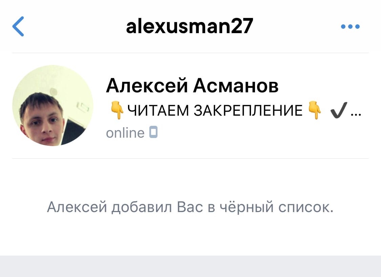Open the three-dot more options menu
This screenshot has width=381, height=277.
click(x=350, y=26)
